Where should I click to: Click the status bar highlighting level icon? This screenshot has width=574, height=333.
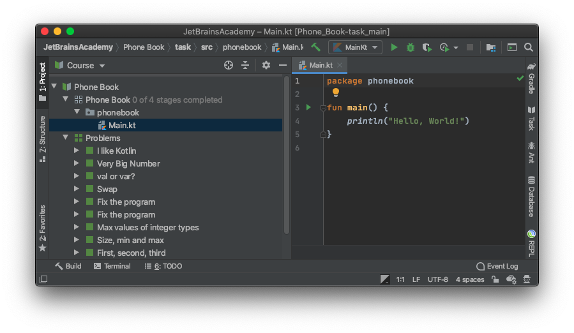385,279
